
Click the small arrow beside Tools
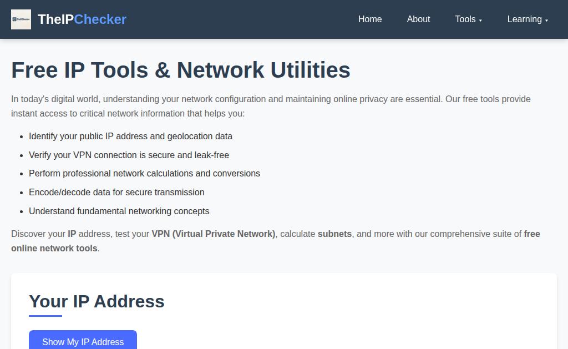(x=480, y=21)
